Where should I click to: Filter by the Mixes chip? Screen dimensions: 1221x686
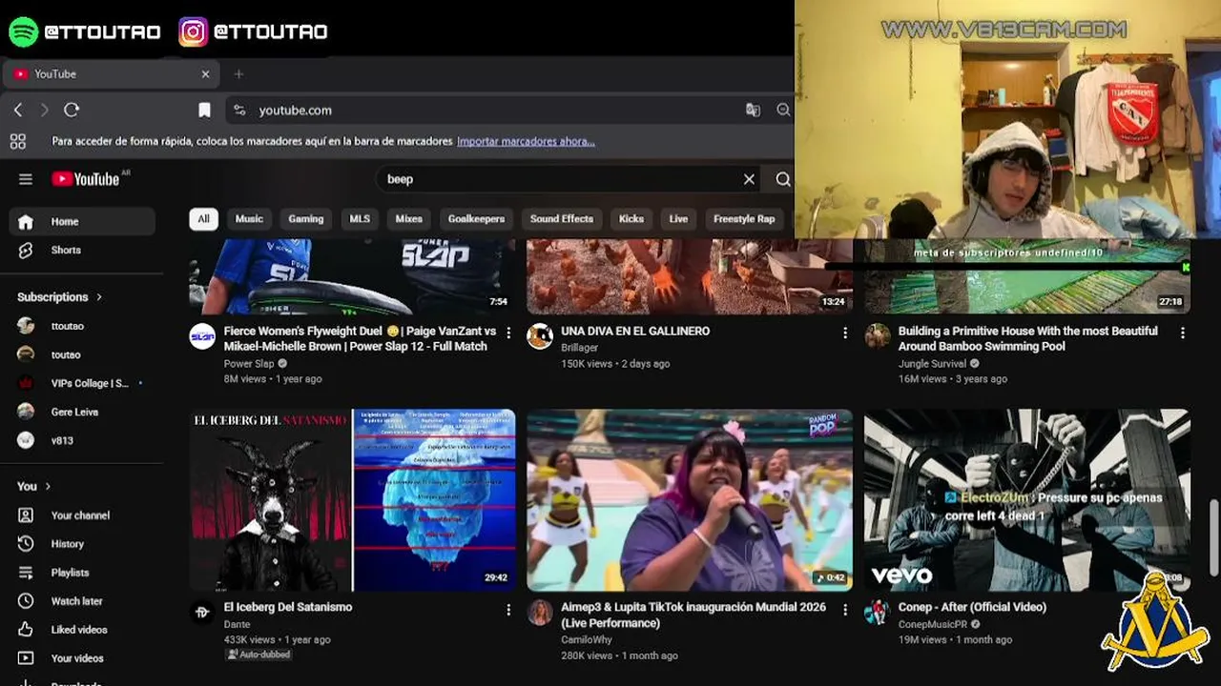[409, 219]
